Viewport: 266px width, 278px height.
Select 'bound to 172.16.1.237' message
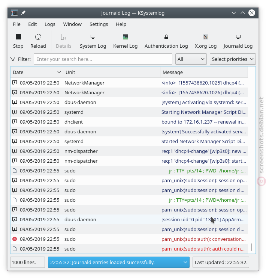click(203, 122)
